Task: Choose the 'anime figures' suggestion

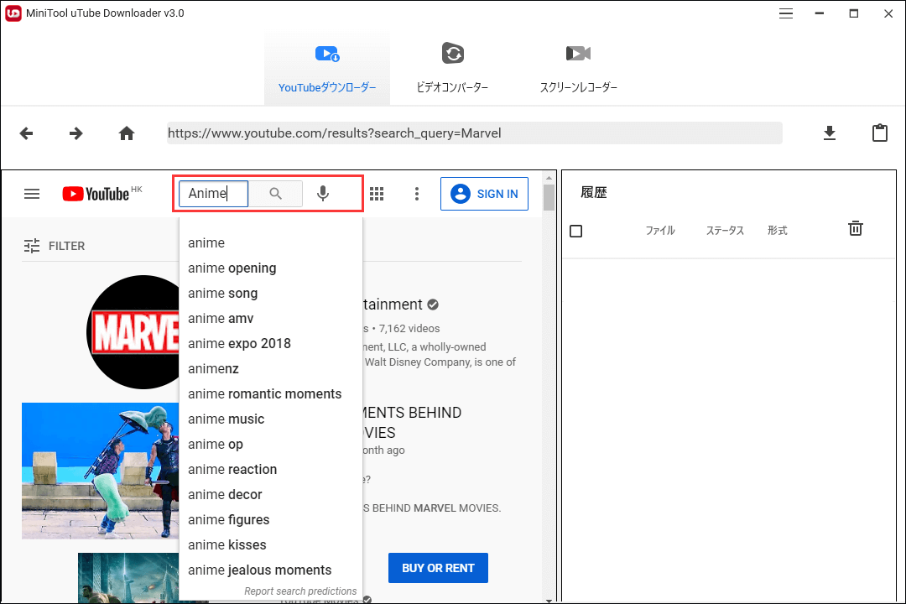Action: [x=270, y=519]
